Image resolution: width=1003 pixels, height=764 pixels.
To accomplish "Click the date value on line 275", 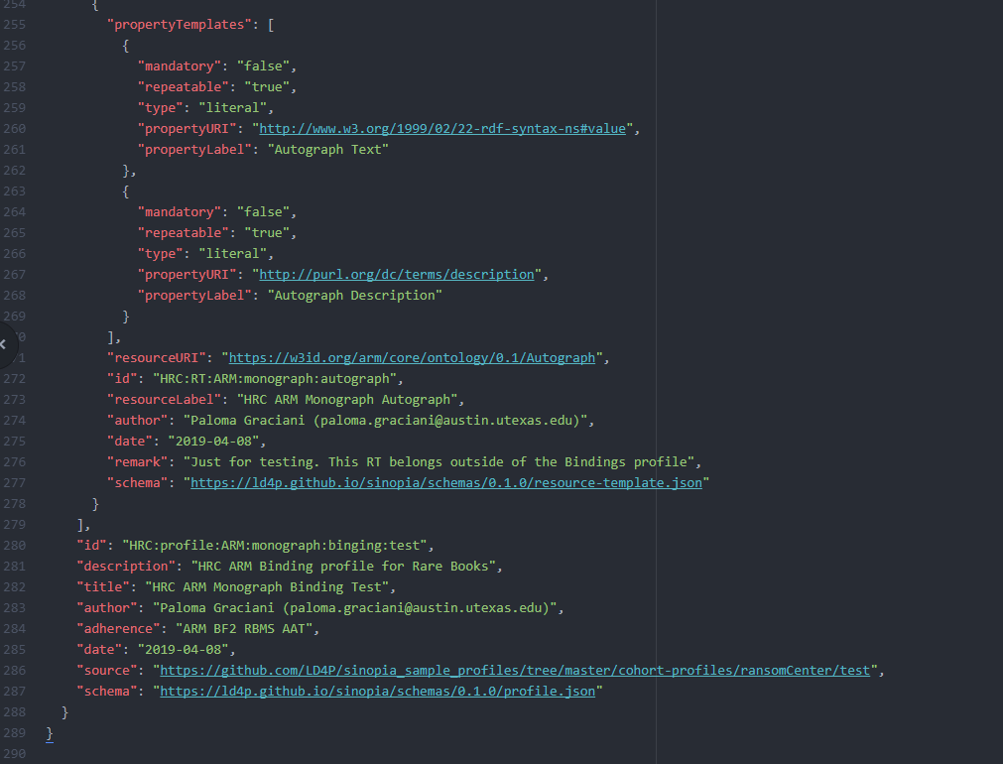I will (x=213, y=441).
